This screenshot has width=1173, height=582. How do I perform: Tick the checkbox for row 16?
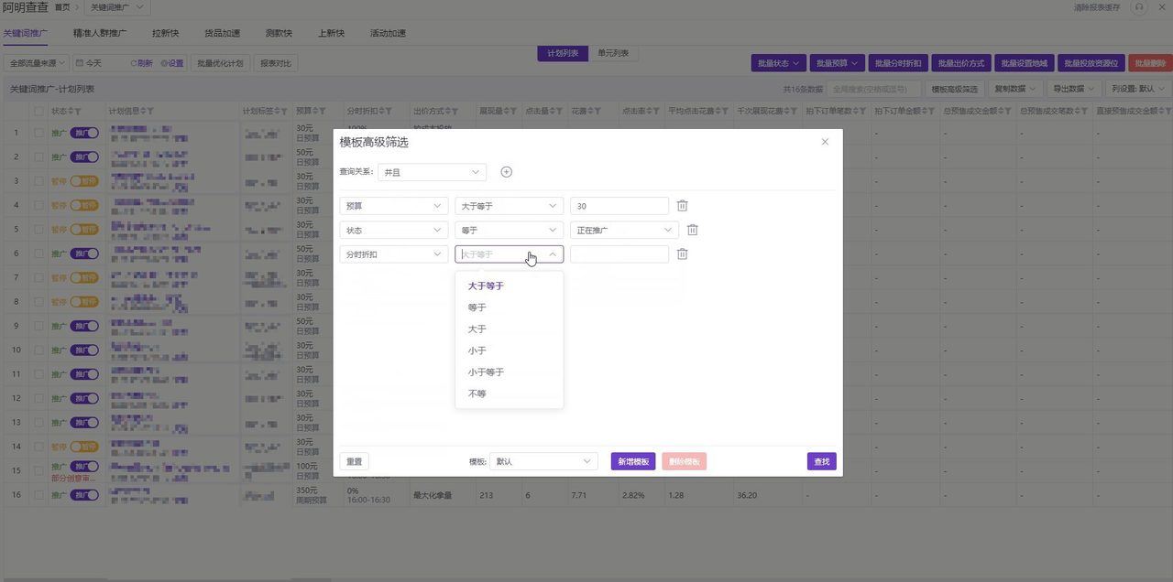[38, 494]
